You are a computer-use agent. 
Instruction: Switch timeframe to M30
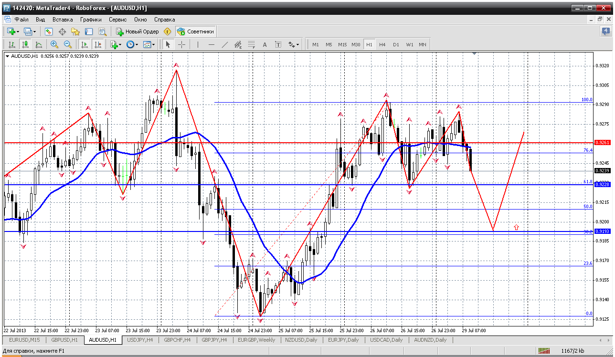click(356, 44)
